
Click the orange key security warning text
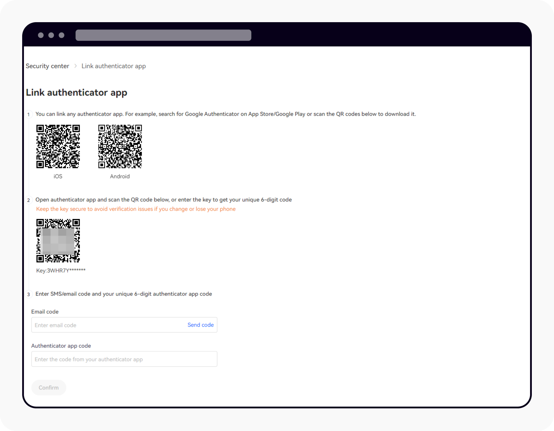point(136,209)
